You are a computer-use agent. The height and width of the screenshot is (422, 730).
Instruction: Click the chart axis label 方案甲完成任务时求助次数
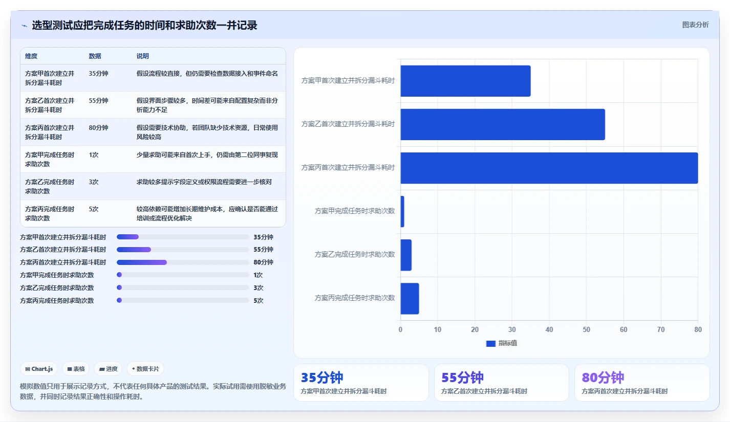(x=355, y=211)
